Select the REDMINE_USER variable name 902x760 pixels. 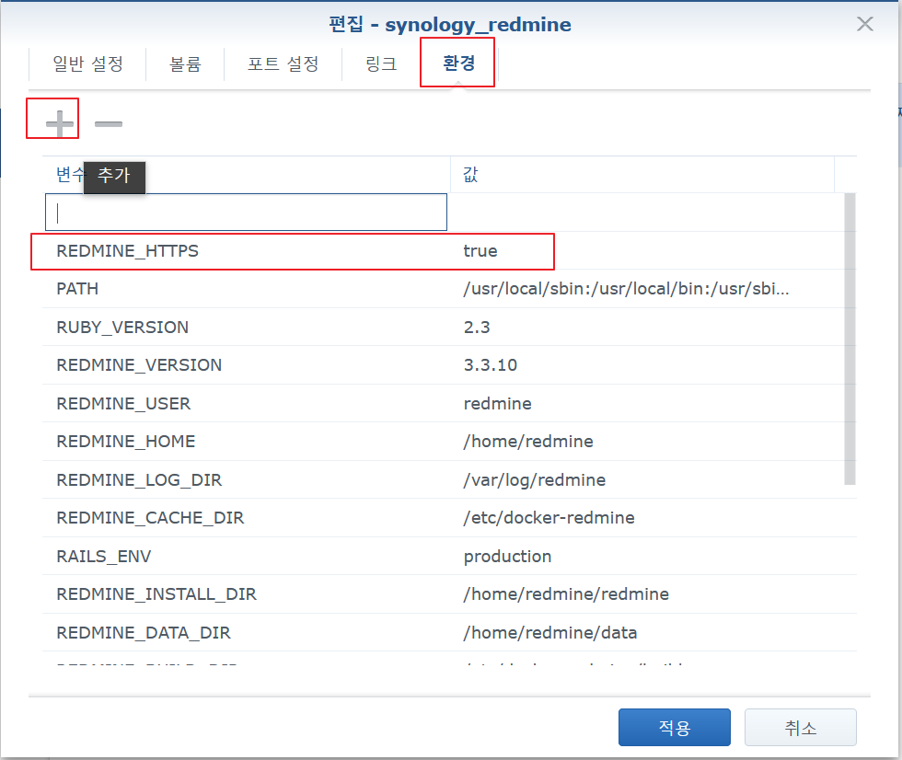click(x=123, y=404)
